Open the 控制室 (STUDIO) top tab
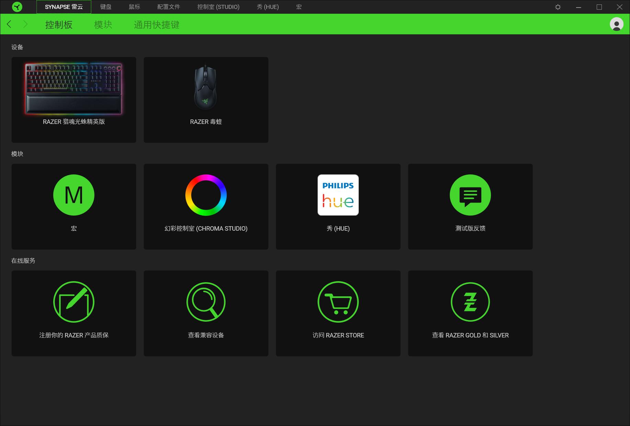The height and width of the screenshot is (426, 630). [218, 7]
